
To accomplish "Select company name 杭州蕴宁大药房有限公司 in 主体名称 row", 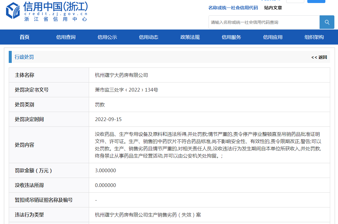I will click(x=121, y=75).
